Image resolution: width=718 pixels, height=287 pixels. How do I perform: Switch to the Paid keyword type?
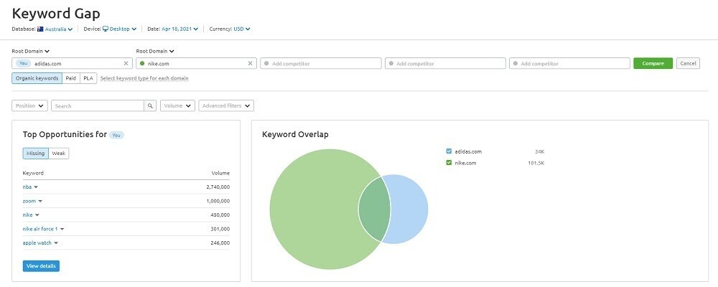[71, 78]
